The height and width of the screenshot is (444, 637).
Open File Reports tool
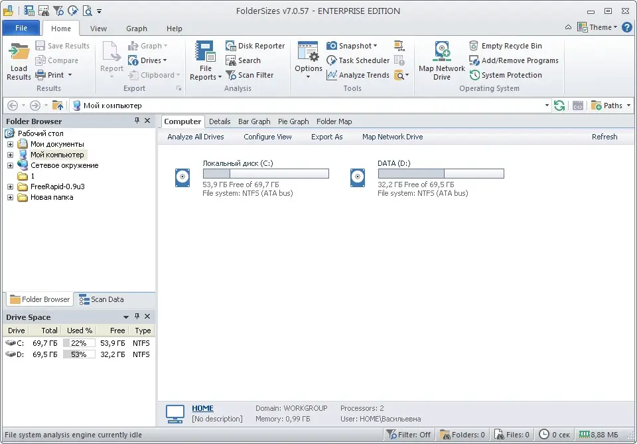[x=206, y=61]
